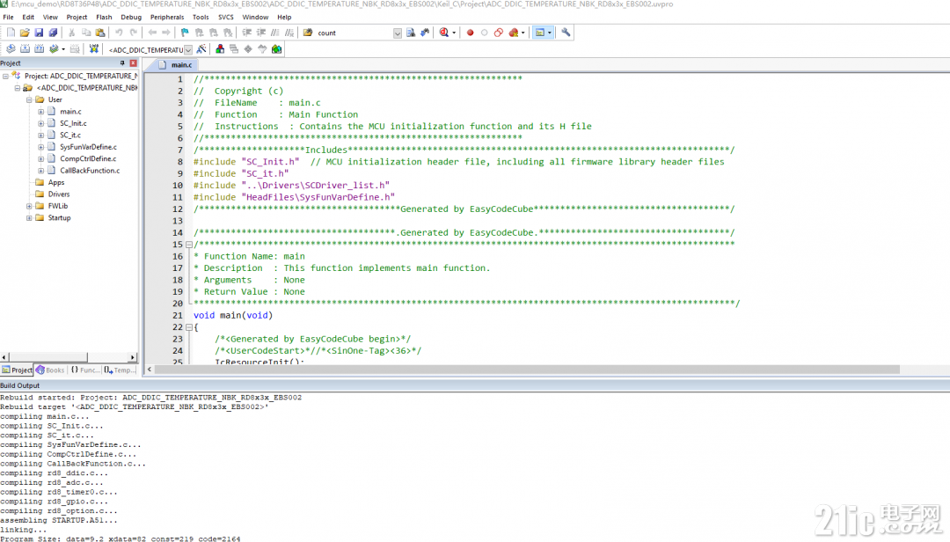Close the Project panel
This screenshot has width=950, height=542.
134,63
